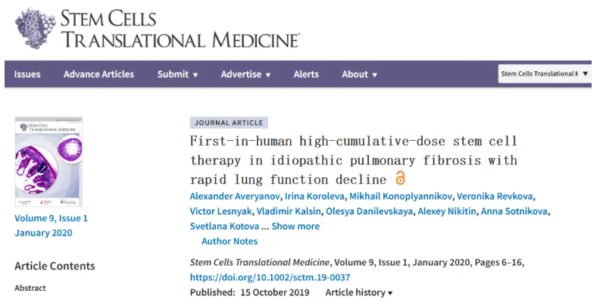Click the orange open access lock icon

[401, 179]
